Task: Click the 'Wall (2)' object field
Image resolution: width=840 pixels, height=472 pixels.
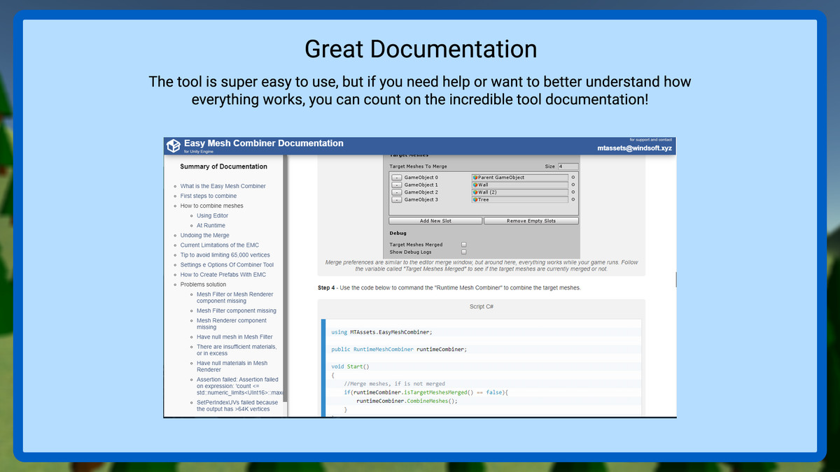Action: pos(519,192)
